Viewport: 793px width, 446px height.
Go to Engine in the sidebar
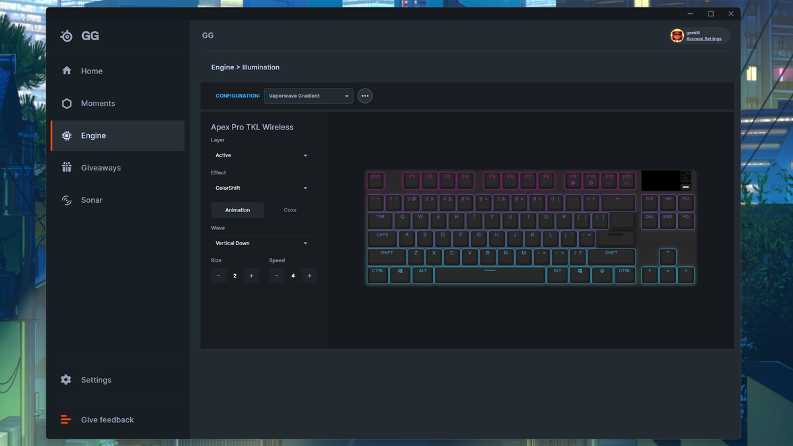point(118,135)
